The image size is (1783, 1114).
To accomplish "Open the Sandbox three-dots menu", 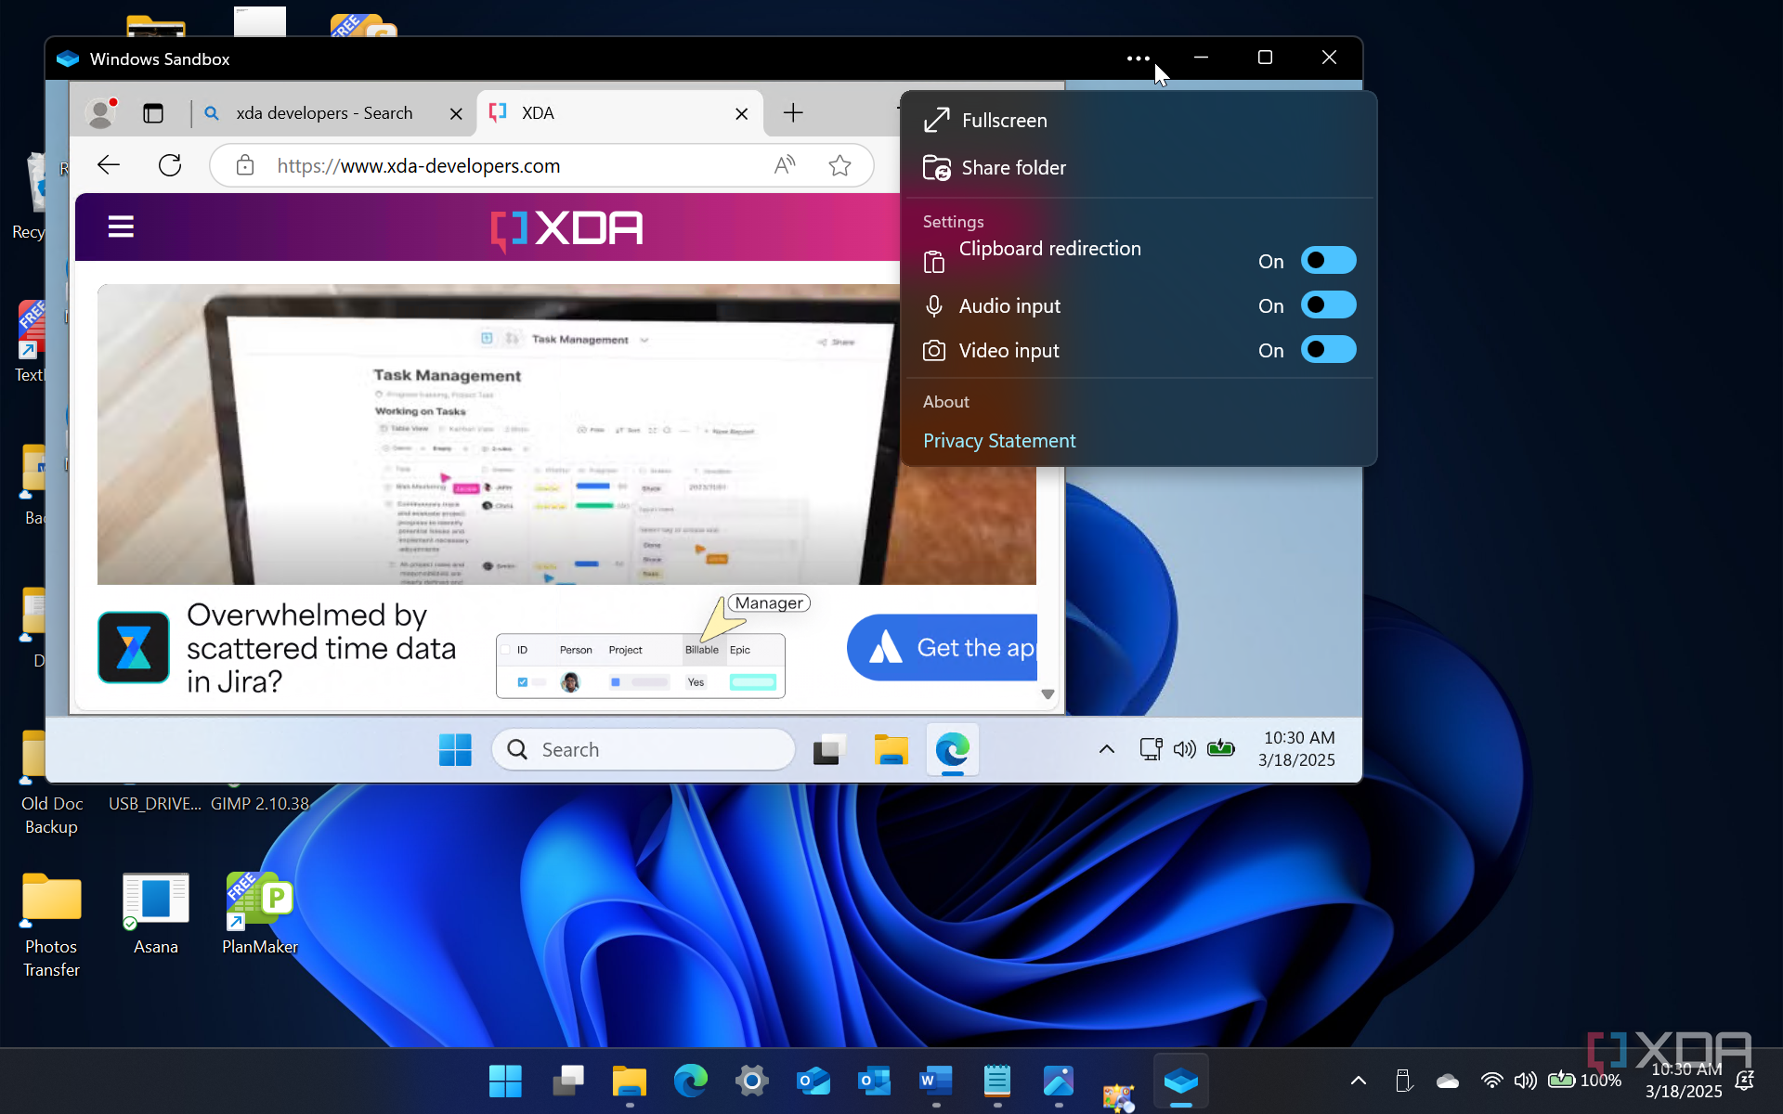I will (x=1138, y=58).
